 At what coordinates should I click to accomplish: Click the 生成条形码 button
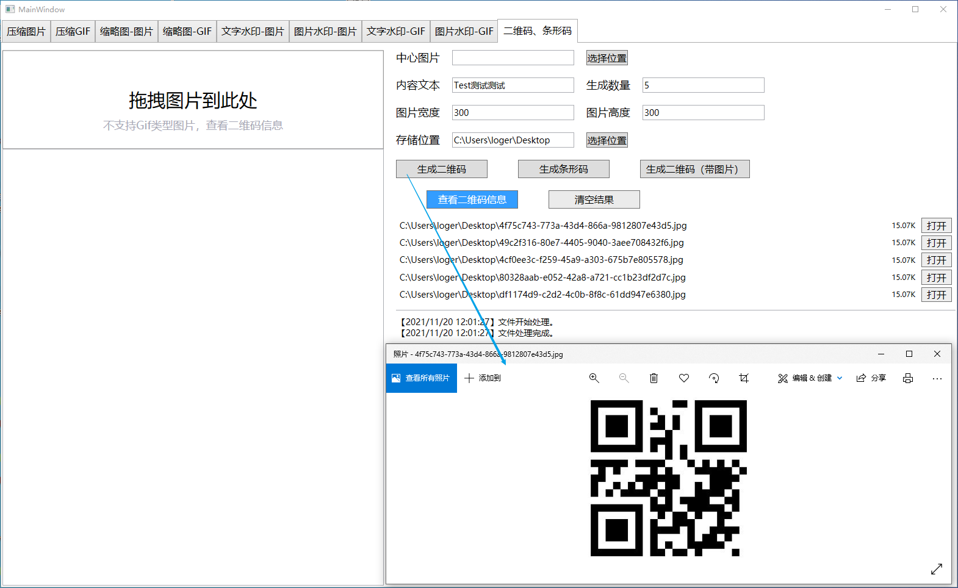click(x=564, y=169)
